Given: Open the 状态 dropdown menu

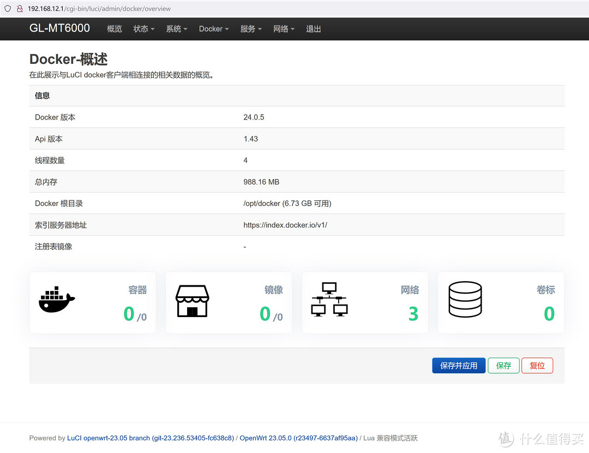Looking at the screenshot, I should (x=144, y=29).
